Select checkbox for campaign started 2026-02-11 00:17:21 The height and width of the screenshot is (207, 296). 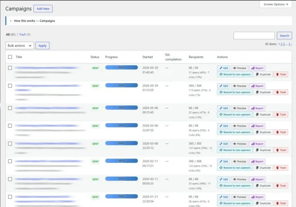10,161
